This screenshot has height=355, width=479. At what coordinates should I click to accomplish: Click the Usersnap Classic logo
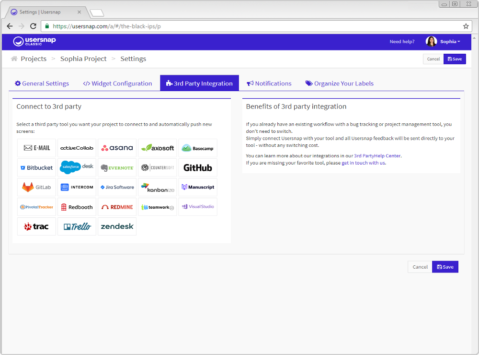[x=34, y=41]
